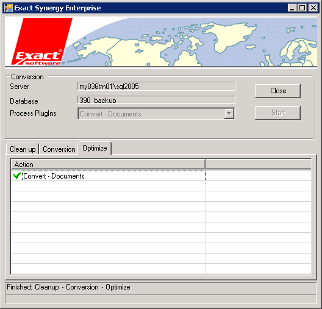The height and width of the screenshot is (309, 322).
Task: Click the Action column header
Action: [x=108, y=165]
